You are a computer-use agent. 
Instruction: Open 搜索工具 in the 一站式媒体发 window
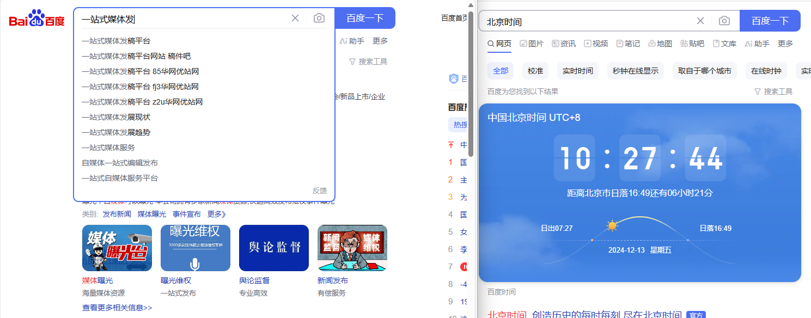tap(369, 62)
